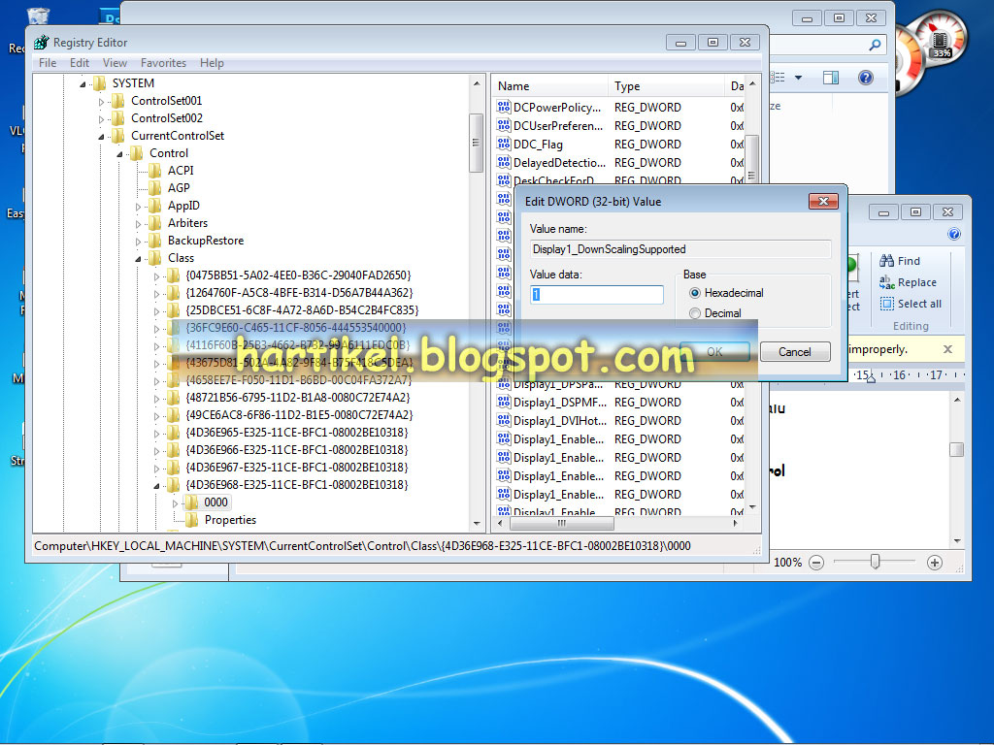Click the 100% zoom level in Word
Screen dimensions: 994x745
pyautogui.click(x=787, y=562)
